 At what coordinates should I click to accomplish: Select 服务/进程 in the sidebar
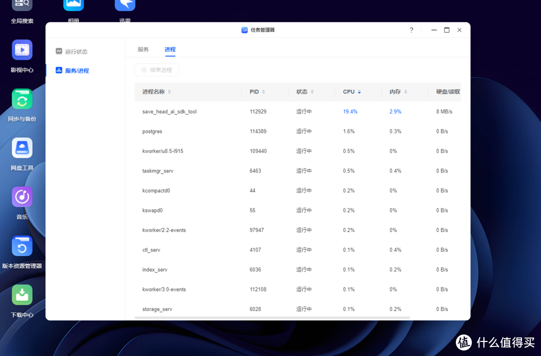pos(77,70)
